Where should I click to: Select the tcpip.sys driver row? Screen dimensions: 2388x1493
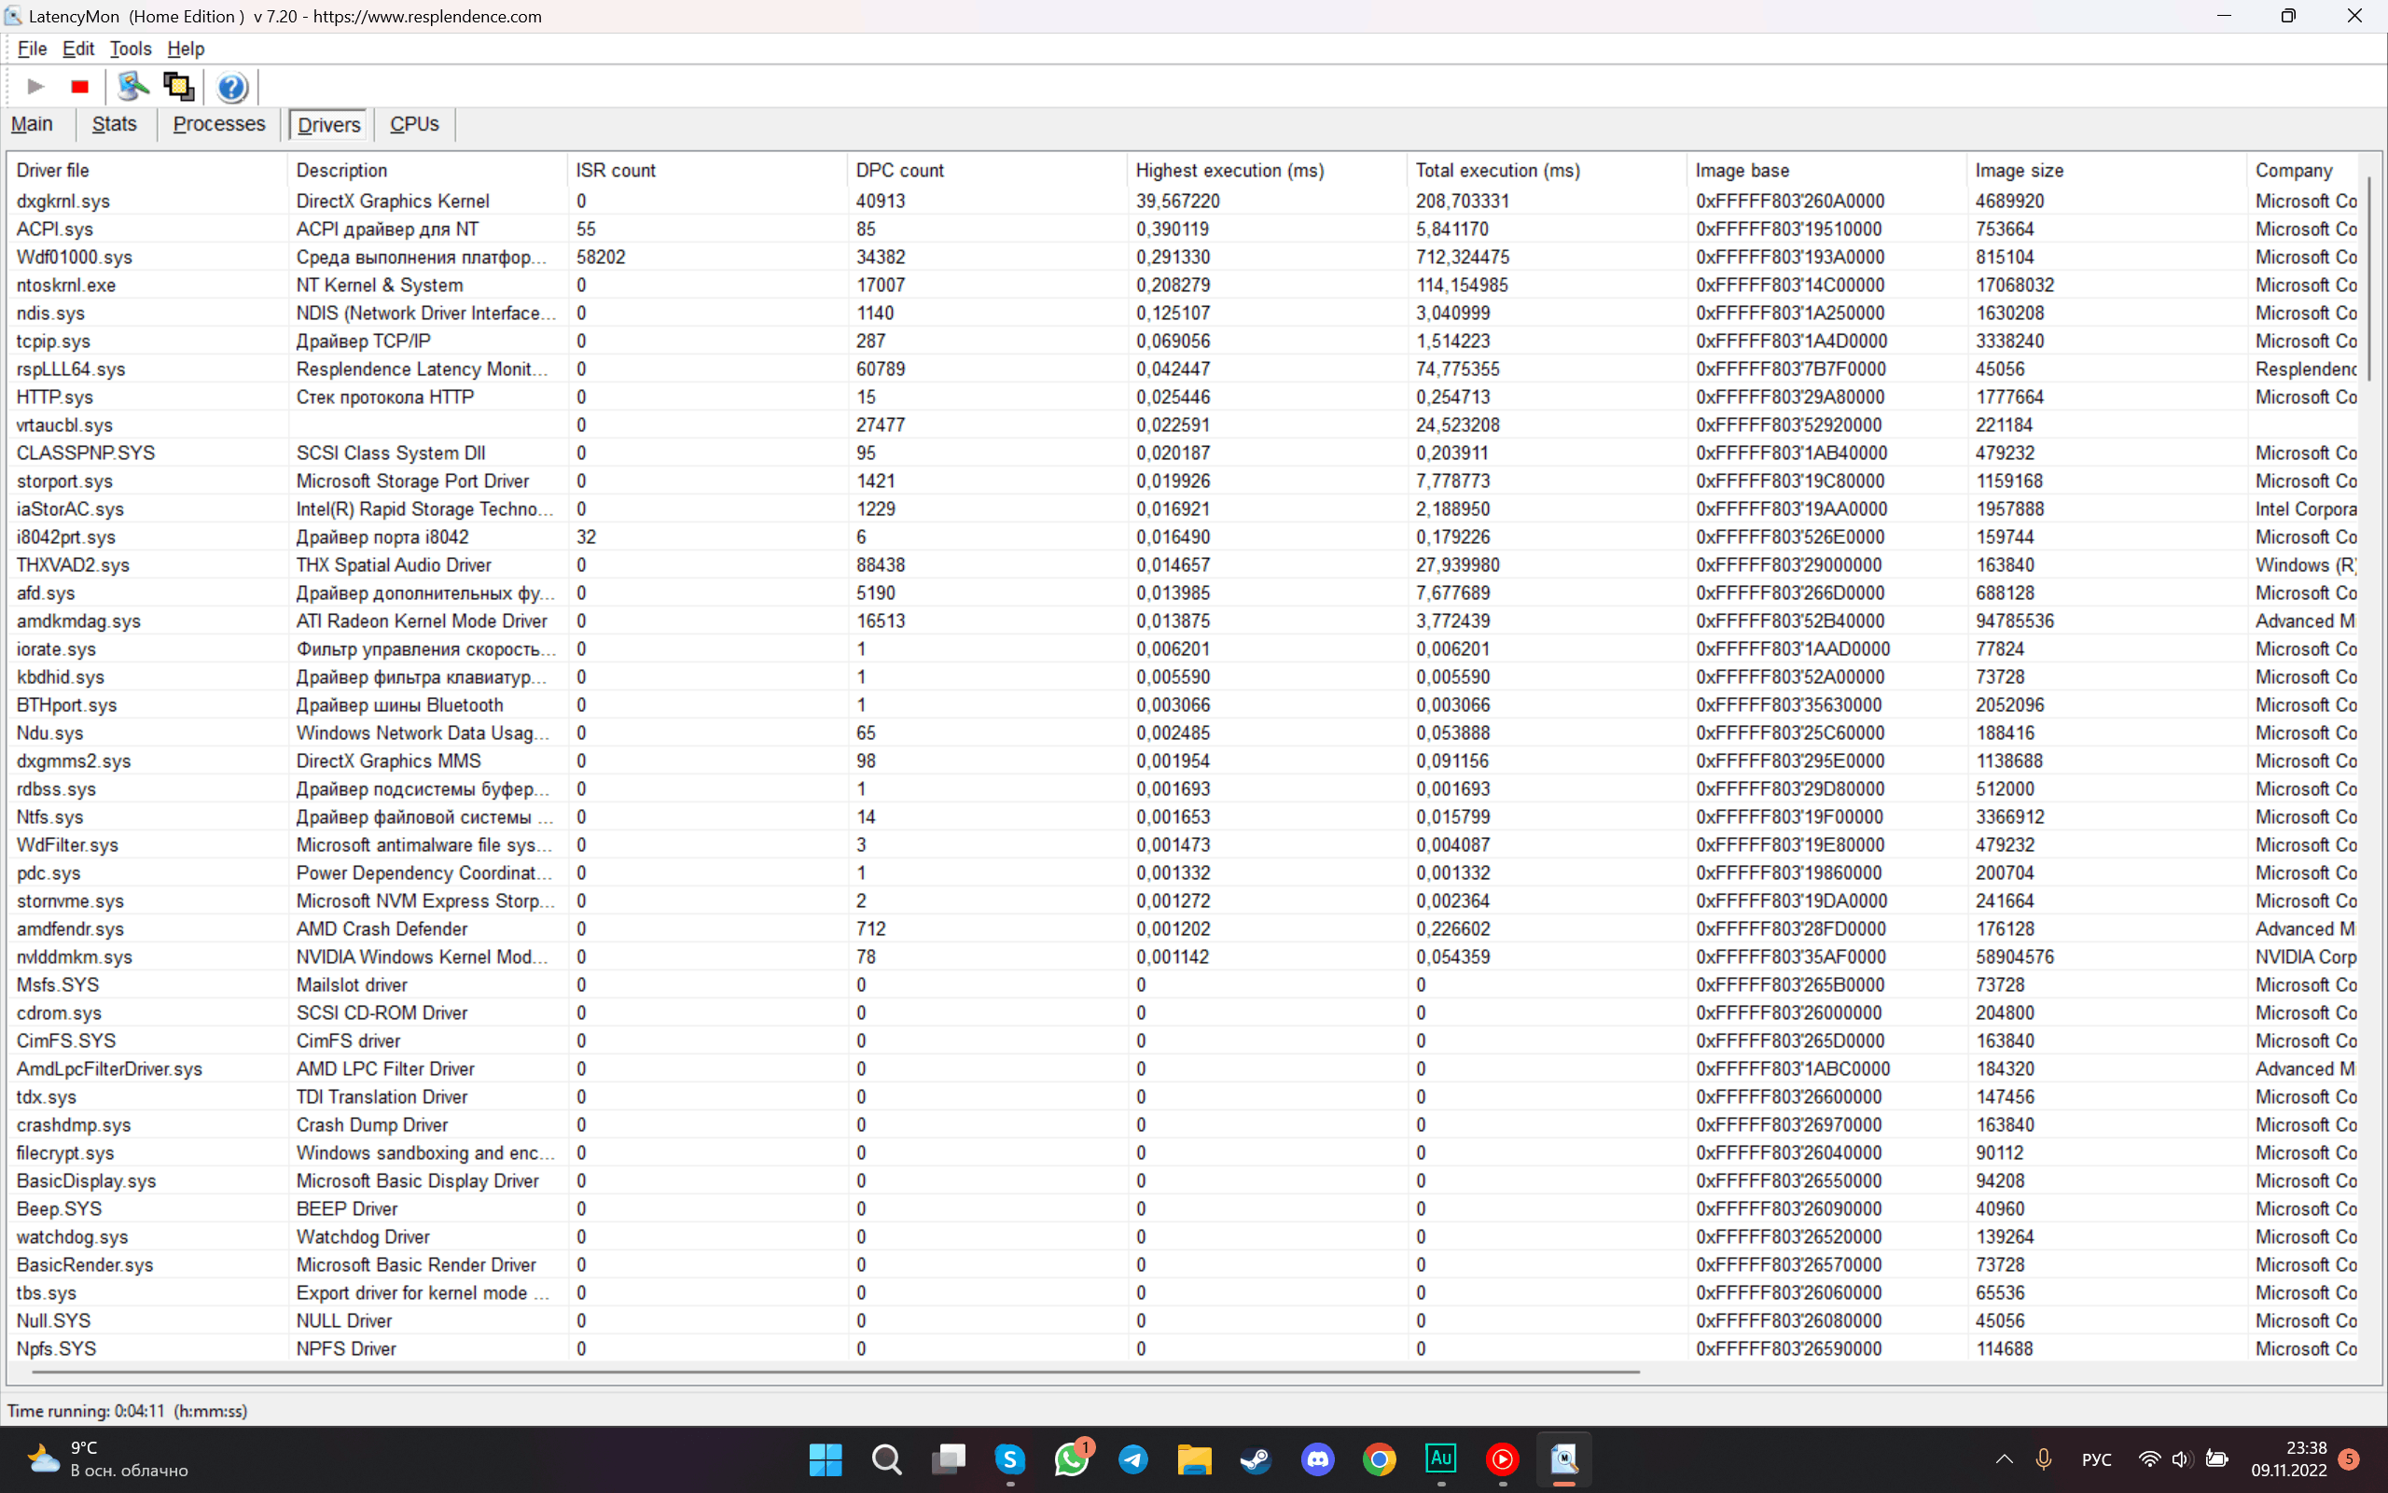tap(1184, 341)
